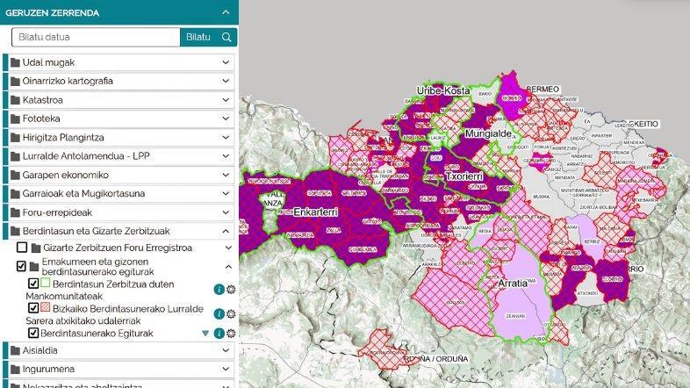
Task: Expand the Udal mugak group
Action: click(226, 62)
